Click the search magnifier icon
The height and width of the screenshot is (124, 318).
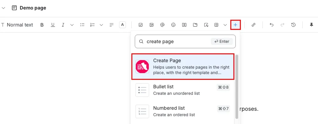pyautogui.click(x=141, y=41)
